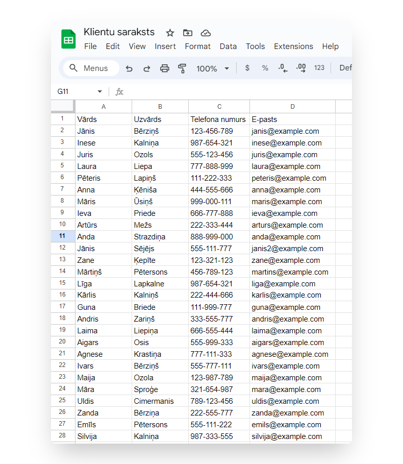Open the Data menu

click(228, 46)
